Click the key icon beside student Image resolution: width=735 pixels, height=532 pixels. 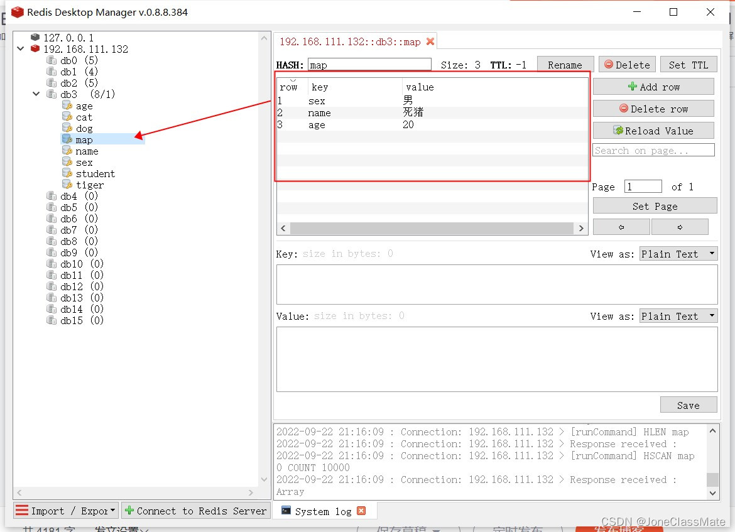click(67, 173)
